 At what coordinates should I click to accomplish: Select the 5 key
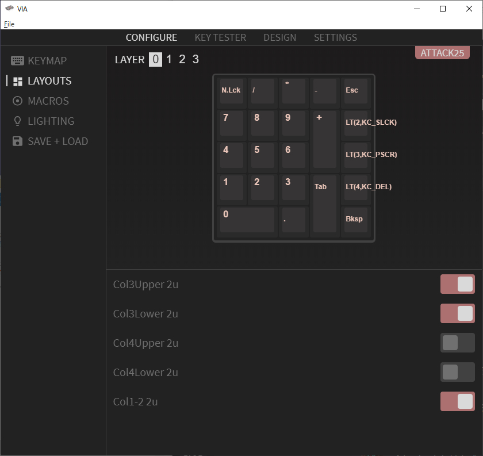(262, 156)
